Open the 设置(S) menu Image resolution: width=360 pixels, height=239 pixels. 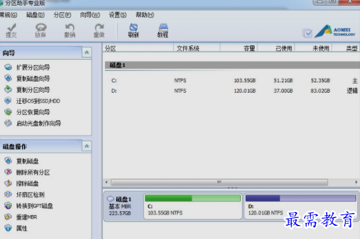[x=117, y=15]
